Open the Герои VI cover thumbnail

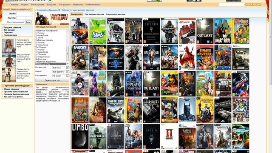(133, 84)
